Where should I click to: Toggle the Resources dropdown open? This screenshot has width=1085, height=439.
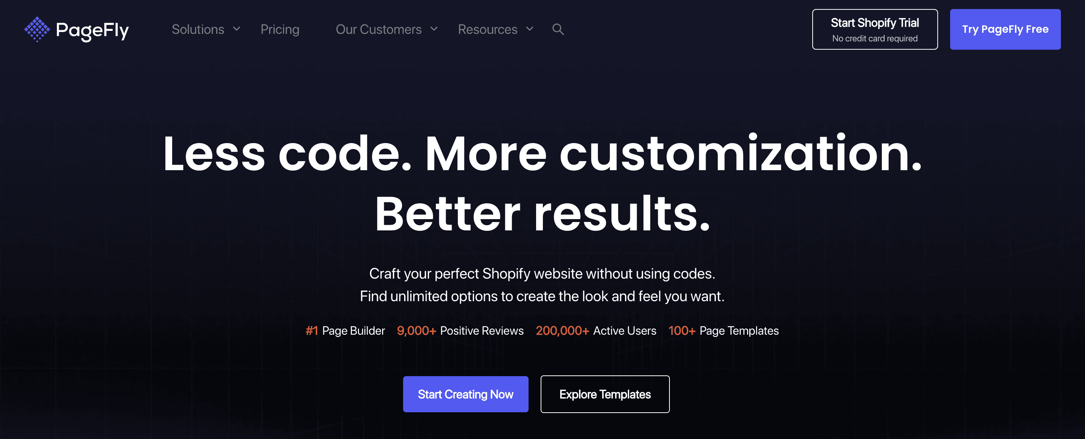495,29
